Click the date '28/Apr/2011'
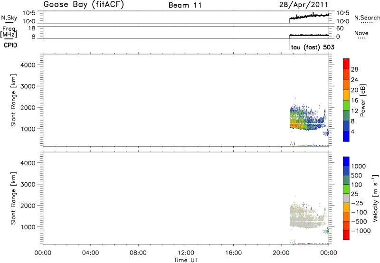Viewport: 380px width, 263px height. coord(304,5)
